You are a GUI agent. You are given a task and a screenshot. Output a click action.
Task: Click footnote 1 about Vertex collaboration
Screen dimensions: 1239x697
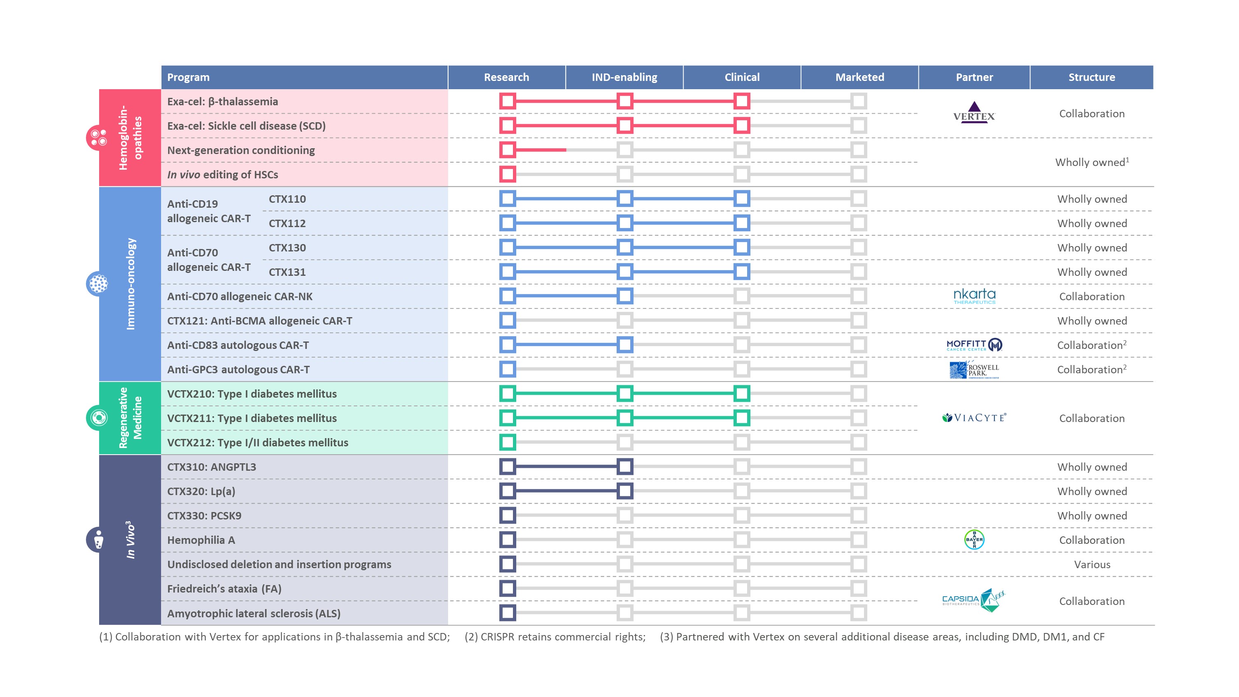(x=274, y=637)
